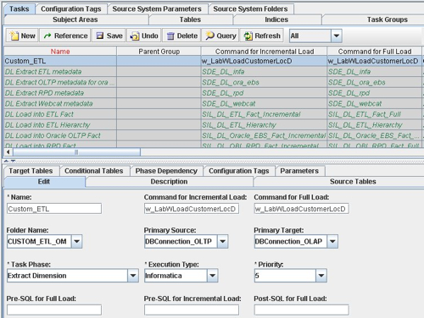Image resolution: width=424 pixels, height=318 pixels.
Task: Click the Reference arrow icon
Action: pos(47,36)
